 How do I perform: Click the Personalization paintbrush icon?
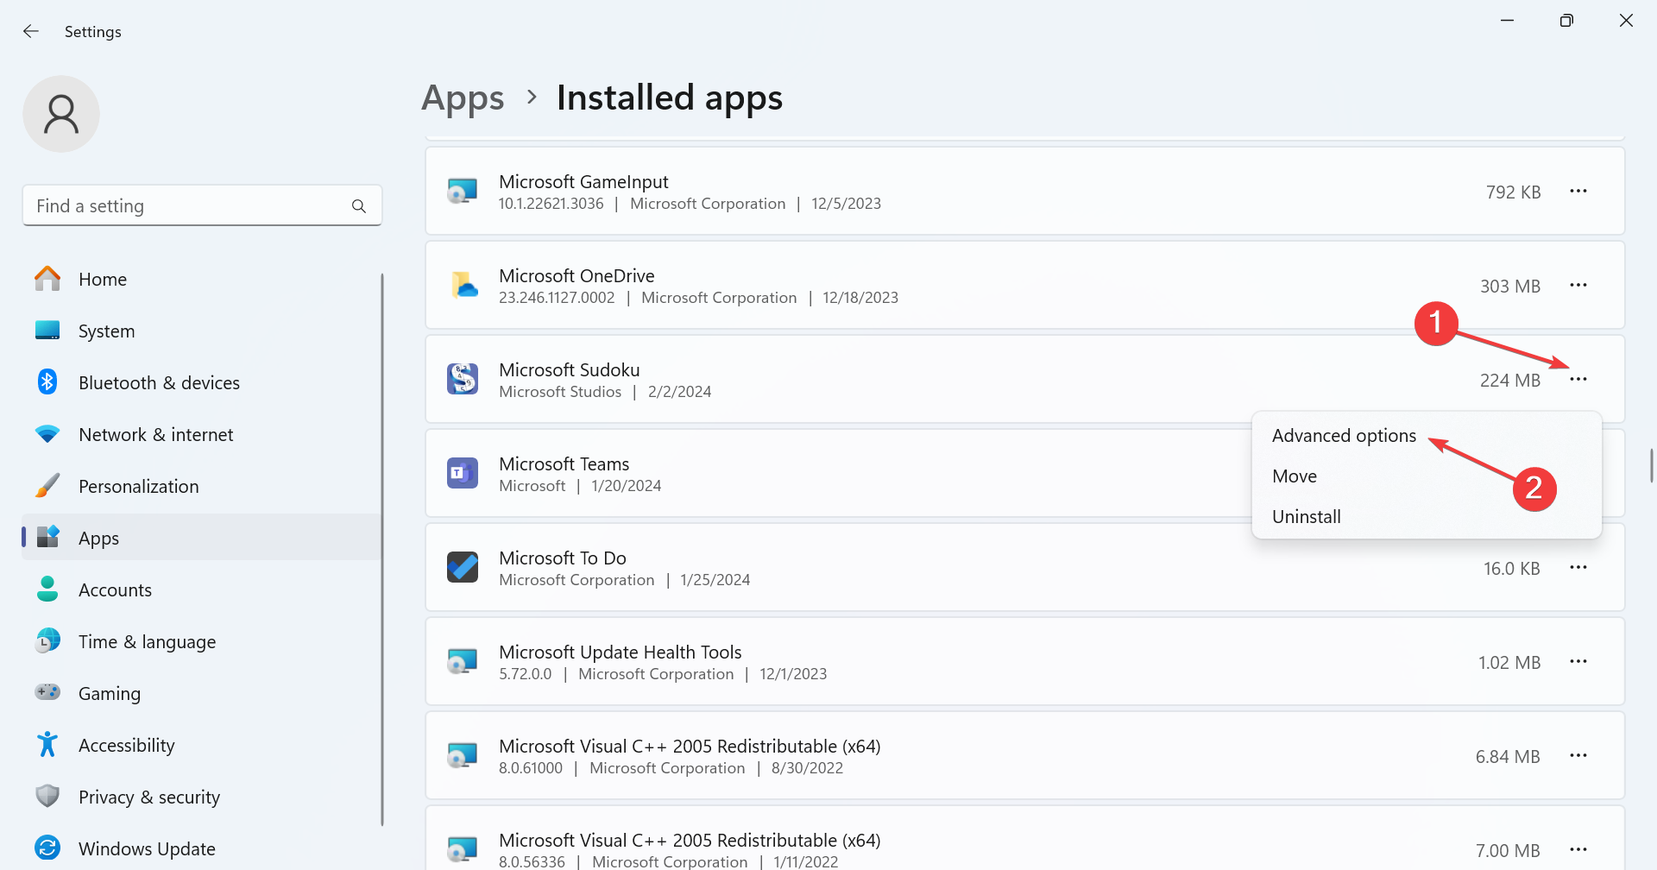47,485
